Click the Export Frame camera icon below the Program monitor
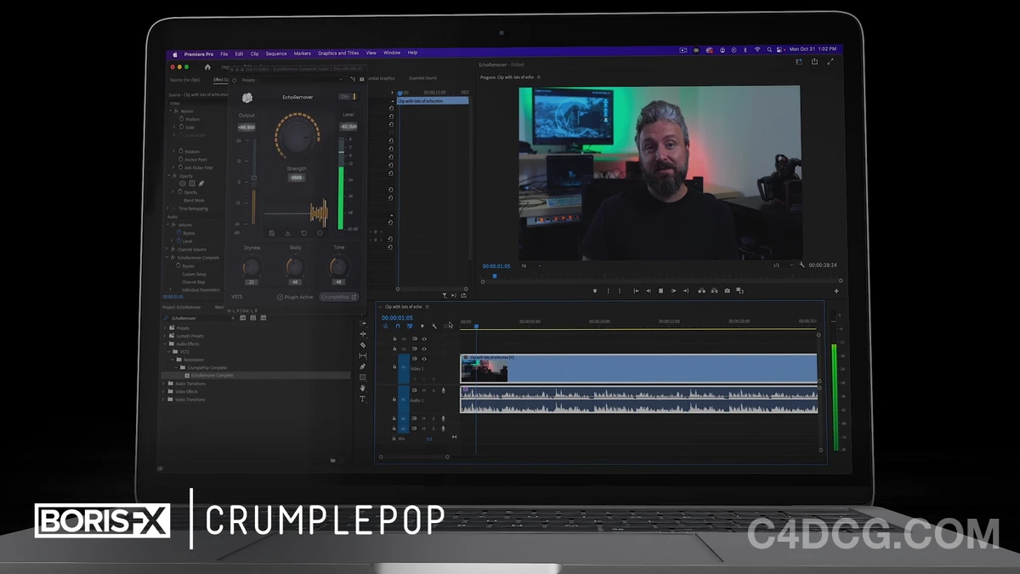Image resolution: width=1020 pixels, height=574 pixels. click(727, 291)
